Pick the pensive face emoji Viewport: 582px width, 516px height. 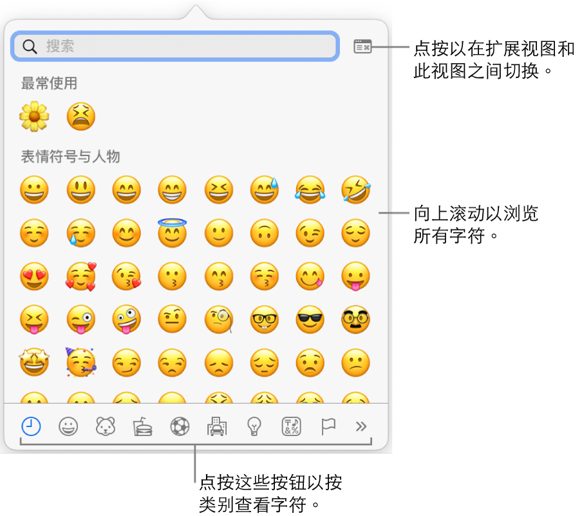coord(264,362)
